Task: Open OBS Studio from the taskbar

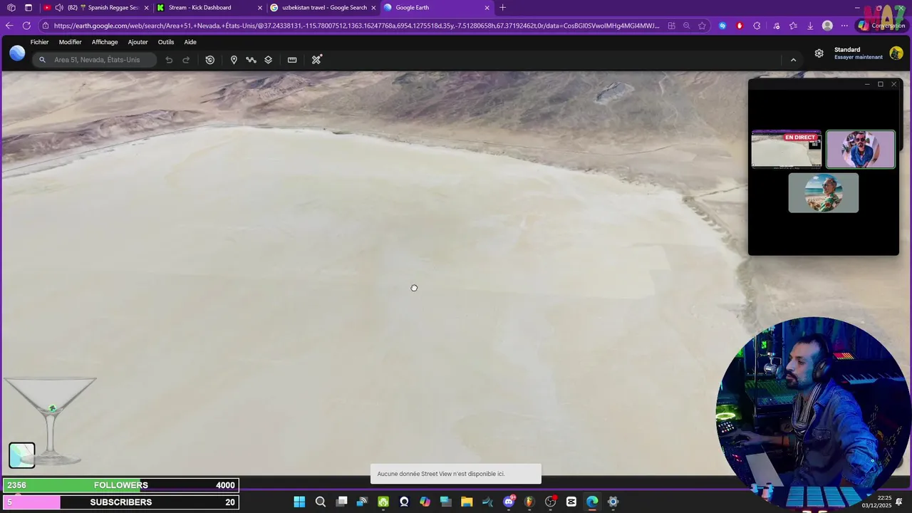Action: (550, 502)
